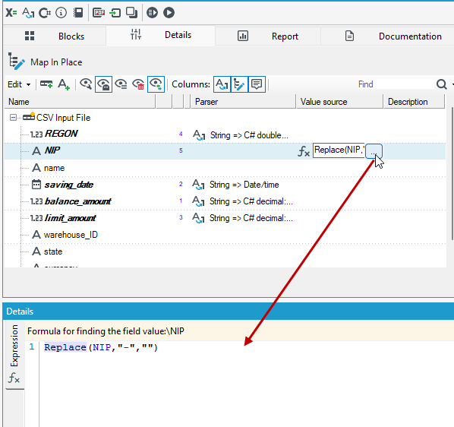454x427 pixels.
Task: Toggle the Value source column button
Action: pyautogui.click(x=239, y=84)
